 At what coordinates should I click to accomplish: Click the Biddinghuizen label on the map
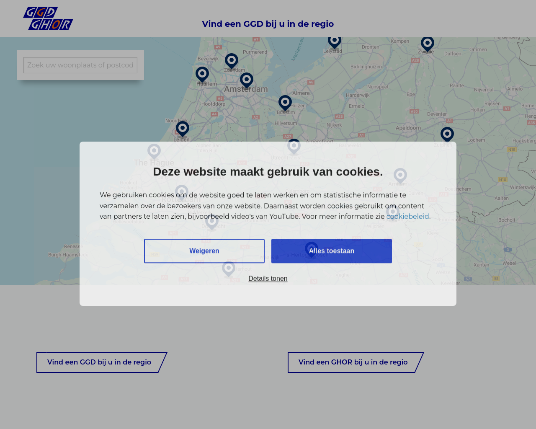pyautogui.click(x=366, y=67)
